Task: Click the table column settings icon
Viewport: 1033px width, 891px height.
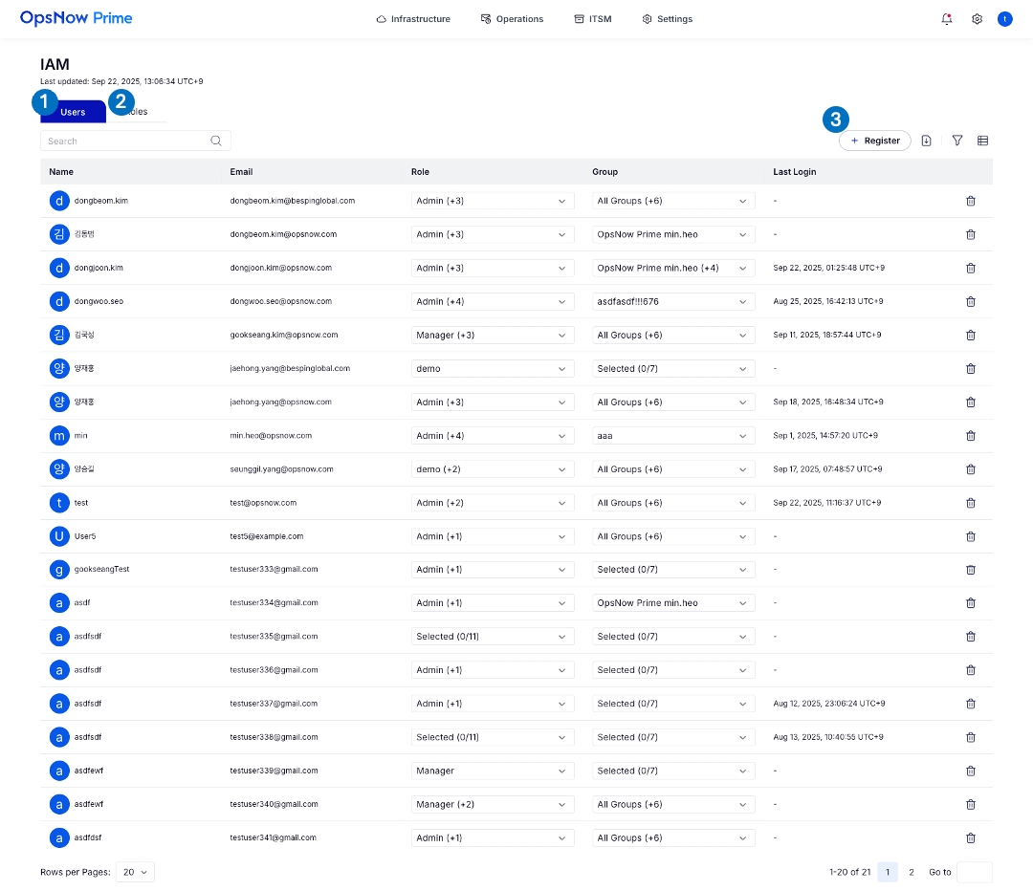Action: (x=982, y=141)
